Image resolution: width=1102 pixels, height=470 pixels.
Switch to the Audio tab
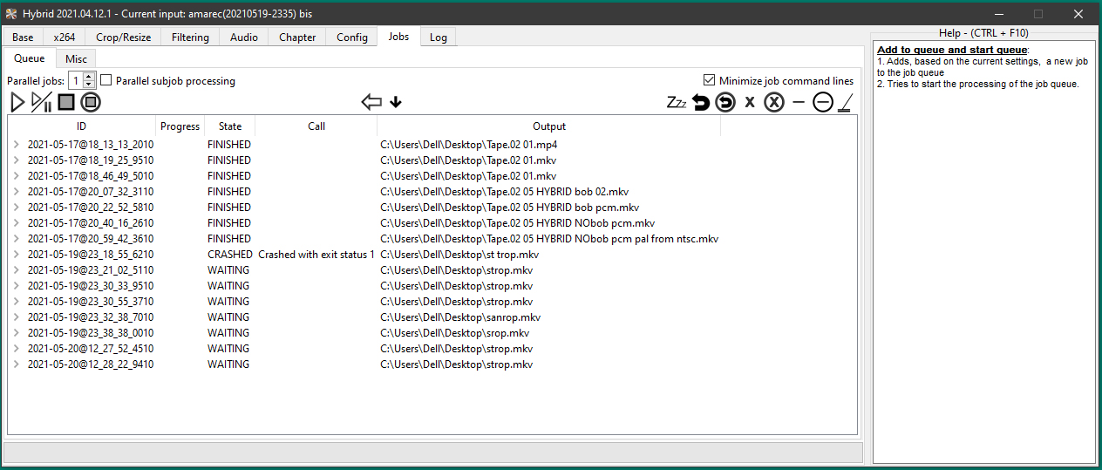tap(244, 37)
